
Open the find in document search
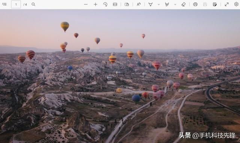(33, 4)
